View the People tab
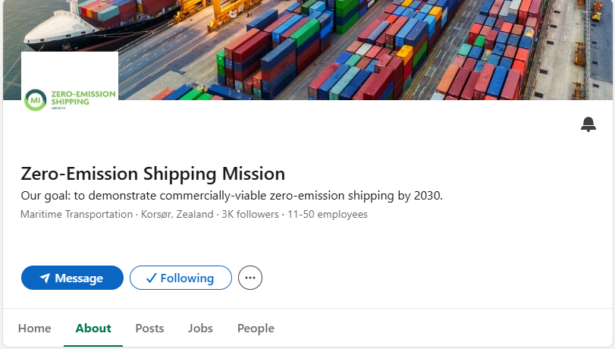615x349 pixels. coord(256,329)
